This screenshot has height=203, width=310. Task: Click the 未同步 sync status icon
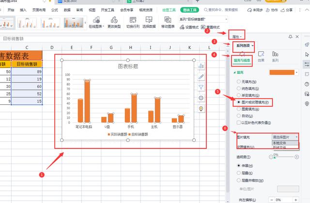click(x=255, y=10)
